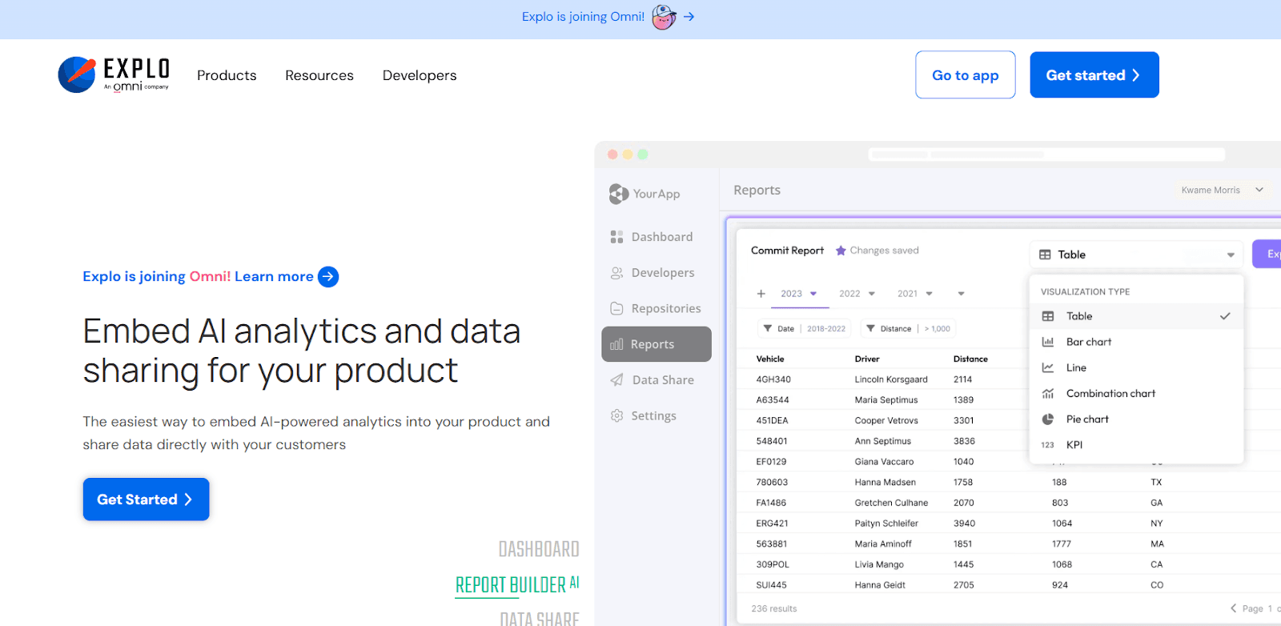Click the header Get started button

coord(1094,75)
